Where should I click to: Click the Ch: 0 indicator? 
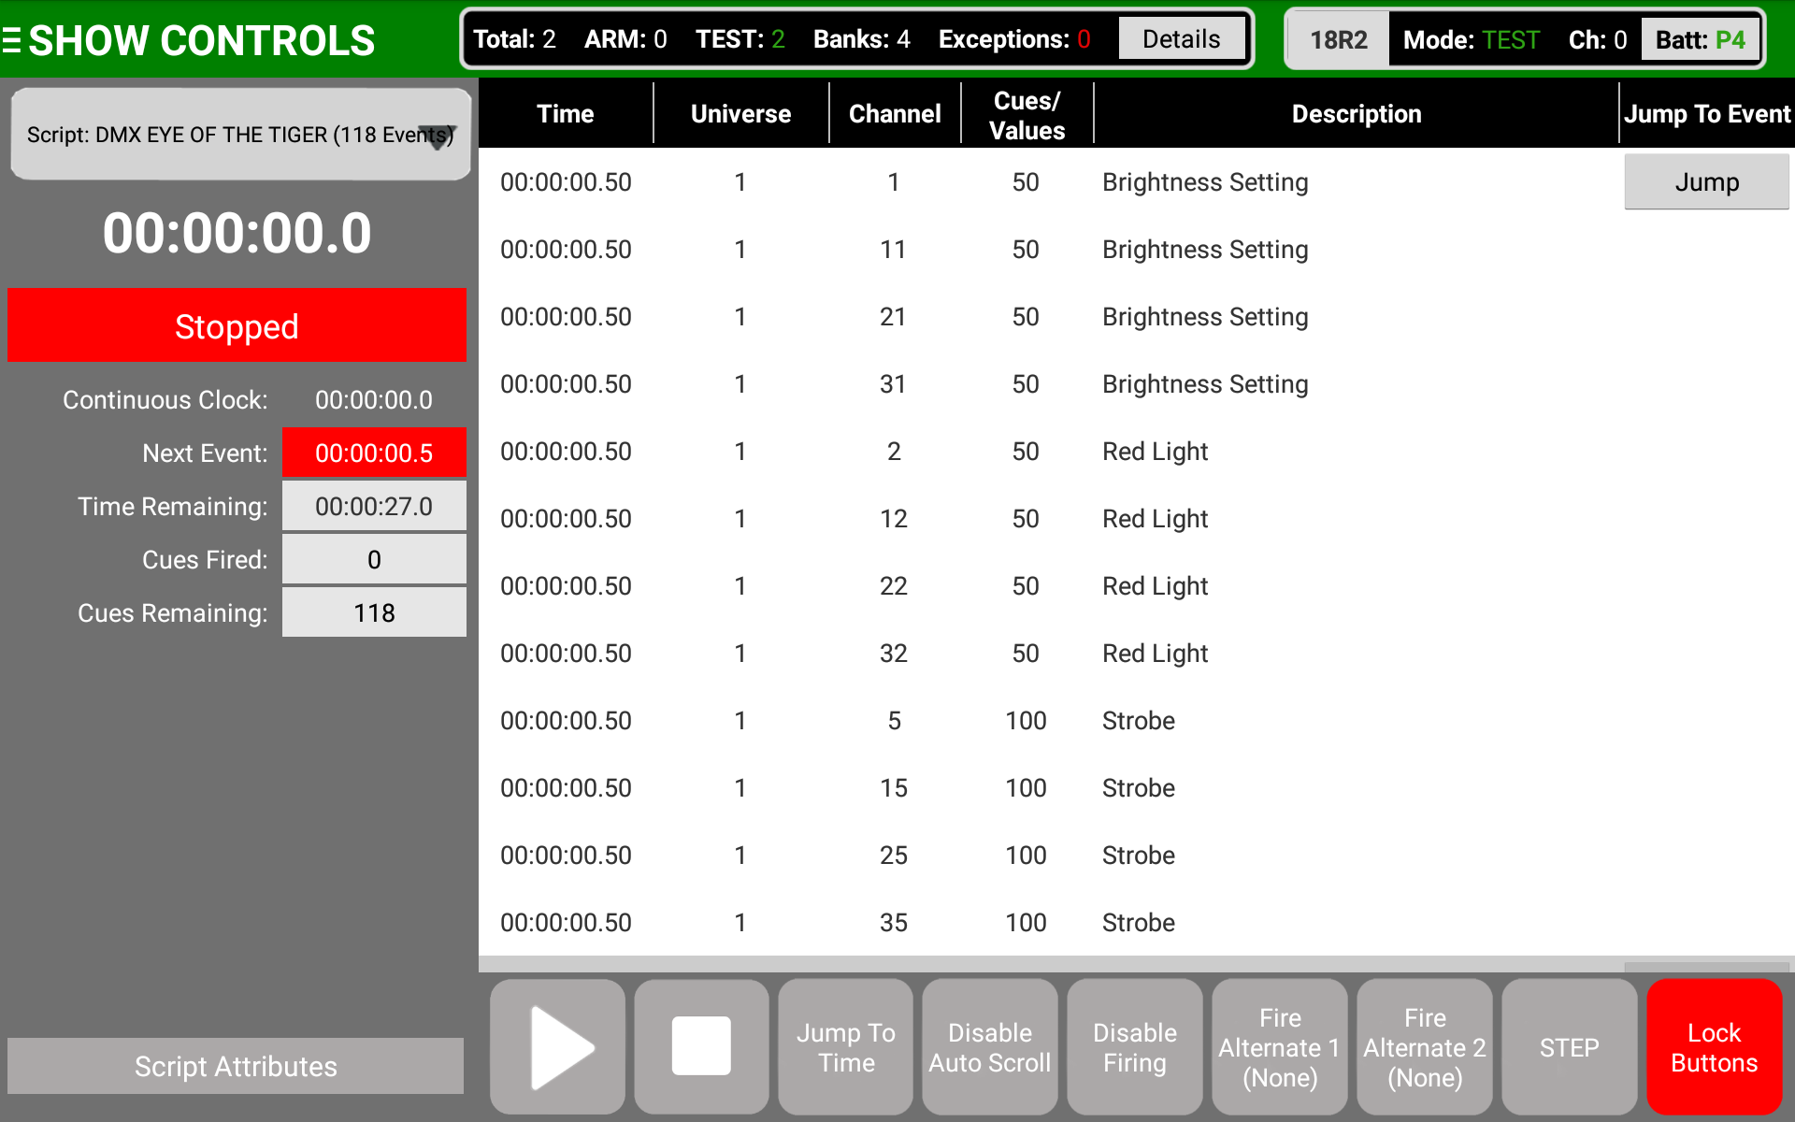click(x=1597, y=40)
